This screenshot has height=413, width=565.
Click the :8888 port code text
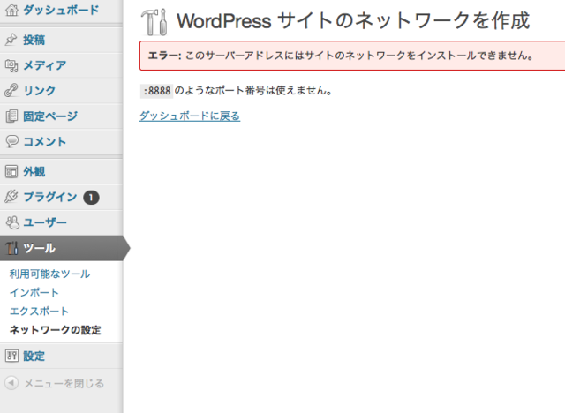(157, 91)
